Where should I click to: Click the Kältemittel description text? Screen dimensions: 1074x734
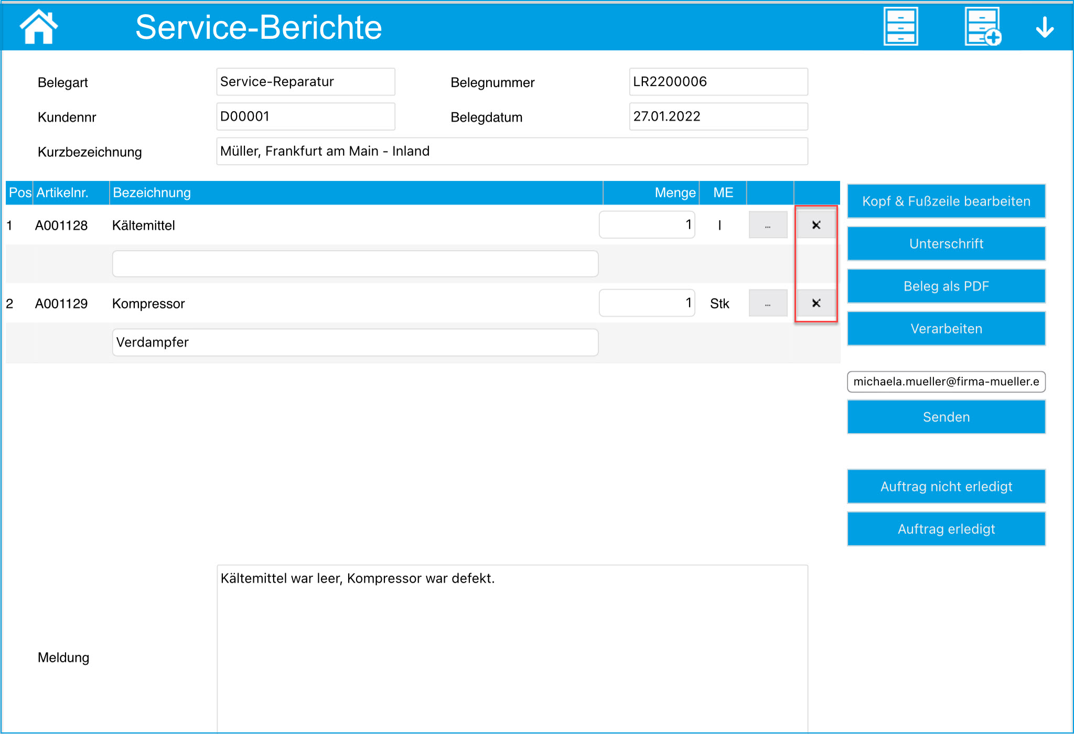143,225
